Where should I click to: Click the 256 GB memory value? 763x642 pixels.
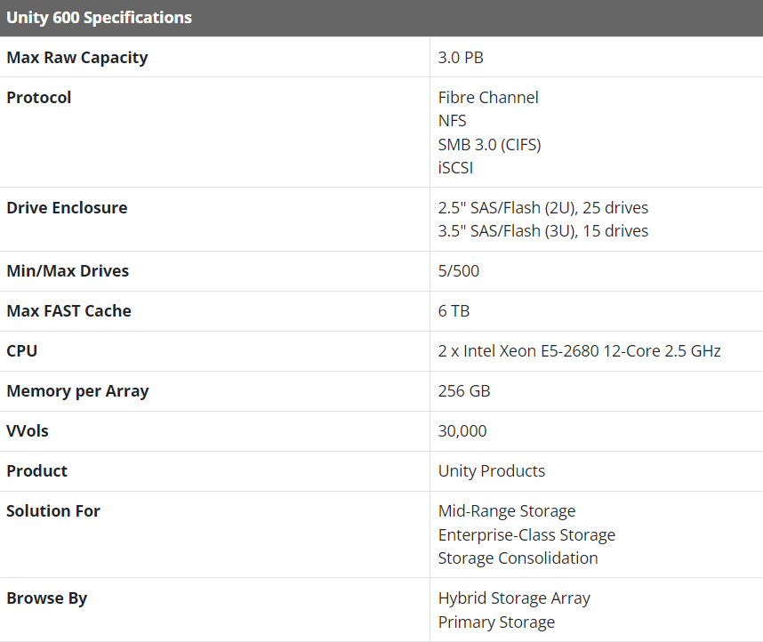[x=463, y=391]
